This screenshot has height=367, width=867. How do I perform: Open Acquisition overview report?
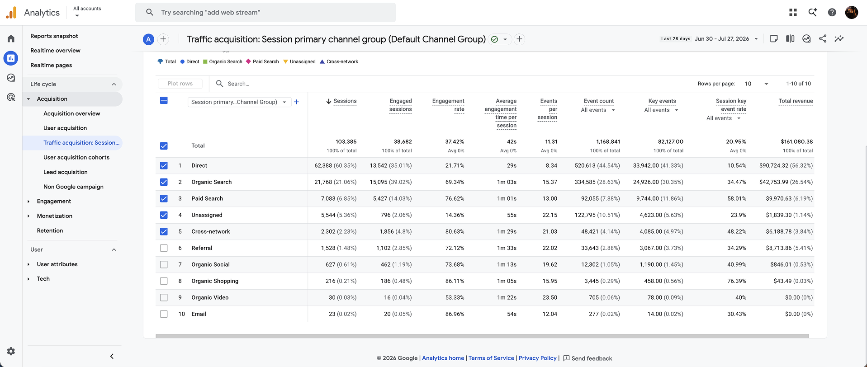click(x=72, y=113)
